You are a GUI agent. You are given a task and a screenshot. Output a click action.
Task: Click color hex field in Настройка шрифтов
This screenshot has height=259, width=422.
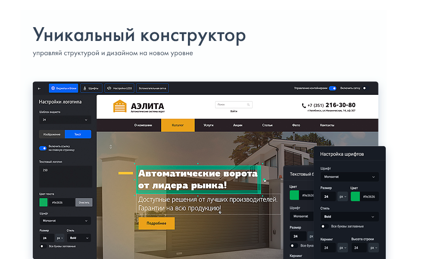pyautogui.click(x=369, y=197)
